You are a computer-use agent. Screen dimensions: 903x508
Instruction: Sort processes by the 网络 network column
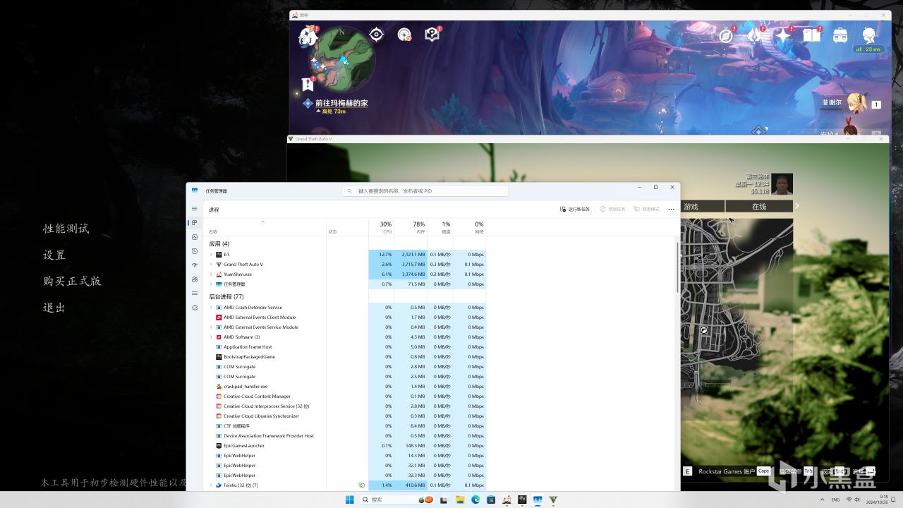pos(470,227)
